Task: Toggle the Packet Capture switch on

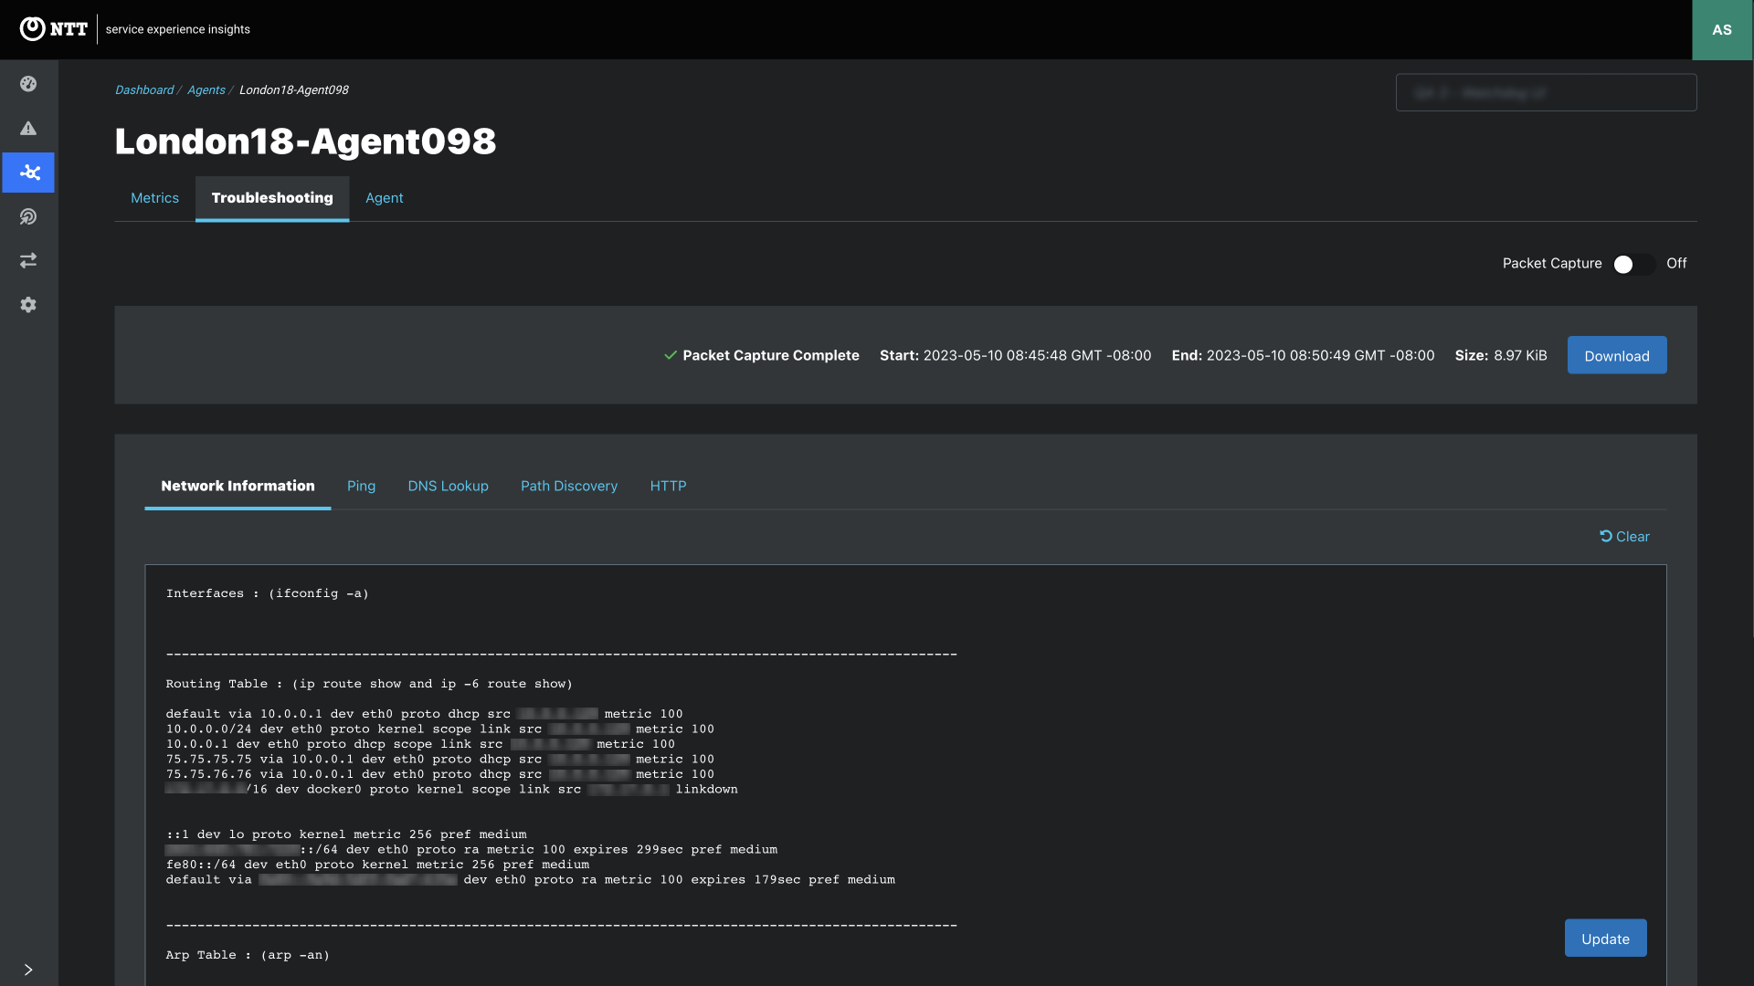Action: 1632,264
